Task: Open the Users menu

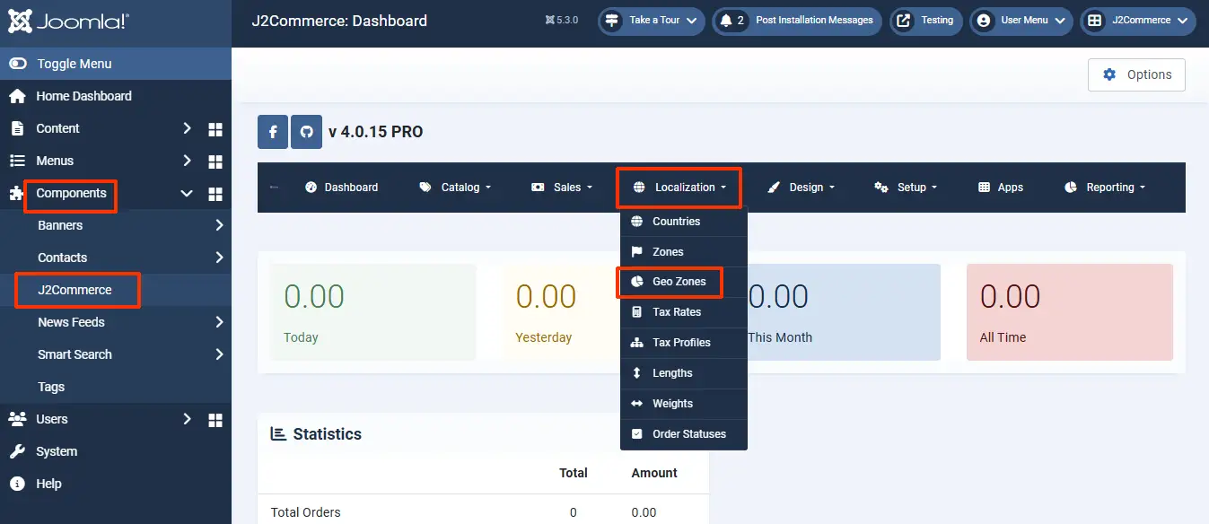Action: (x=51, y=419)
